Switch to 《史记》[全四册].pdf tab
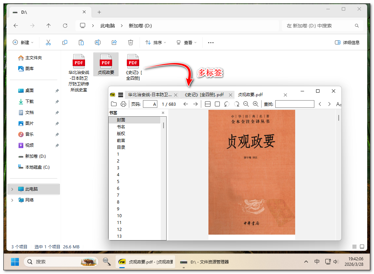This screenshot has height=274, width=374. [204, 95]
